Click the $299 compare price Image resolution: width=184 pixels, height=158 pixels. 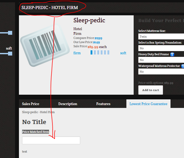click(98, 38)
